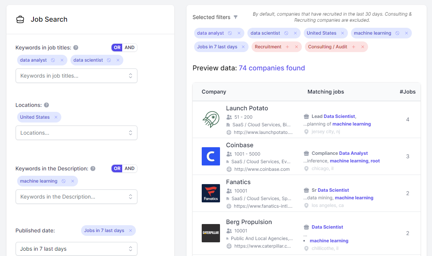This screenshot has width=432, height=256.
Task: Click the location pin icon beside chillicothe, il
Action: click(306, 248)
